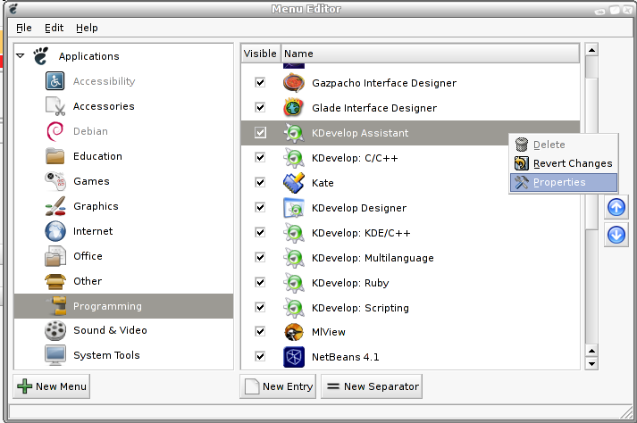Select the Accessories category
The image size is (637, 423).
[x=104, y=106]
